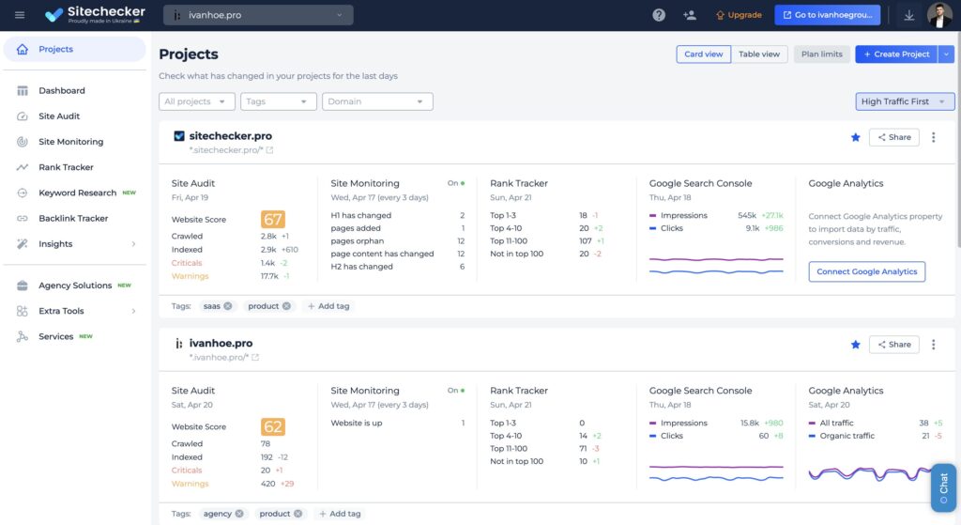Screen dimensions: 961x525
Task: Go to Projects in sidebar
Action: click(x=75, y=49)
